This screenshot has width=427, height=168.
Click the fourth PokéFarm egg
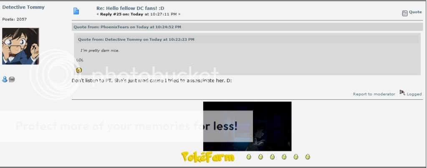[x=284, y=157]
